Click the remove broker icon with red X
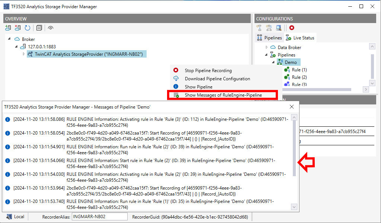The image size is (381, 223). point(17,28)
